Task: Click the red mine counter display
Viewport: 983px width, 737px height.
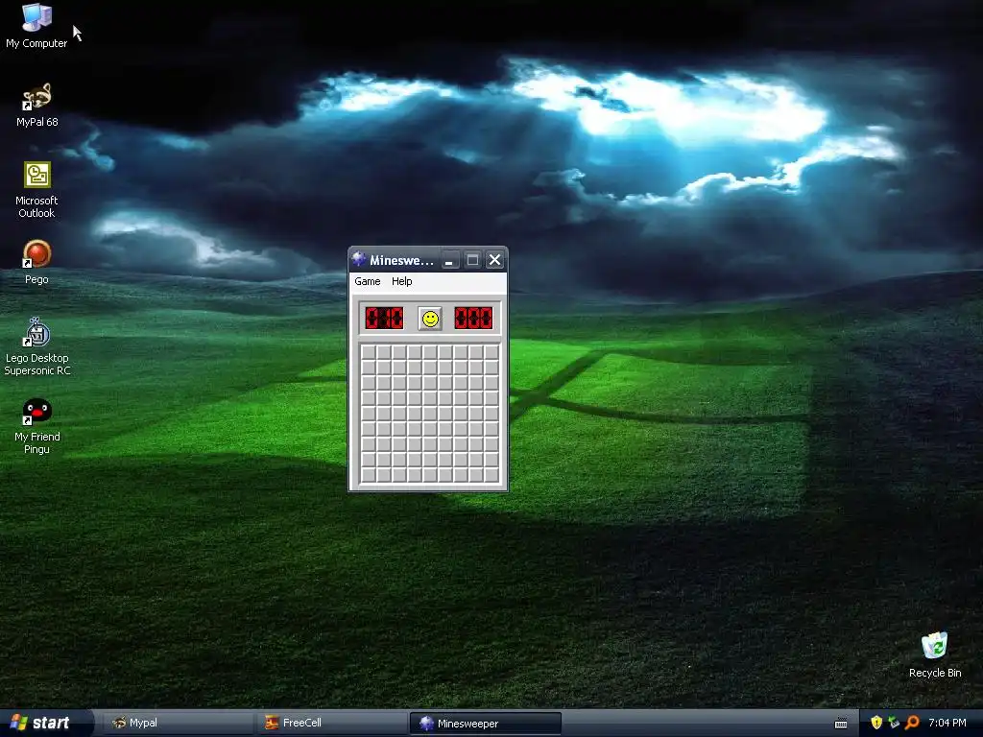Action: coord(384,319)
